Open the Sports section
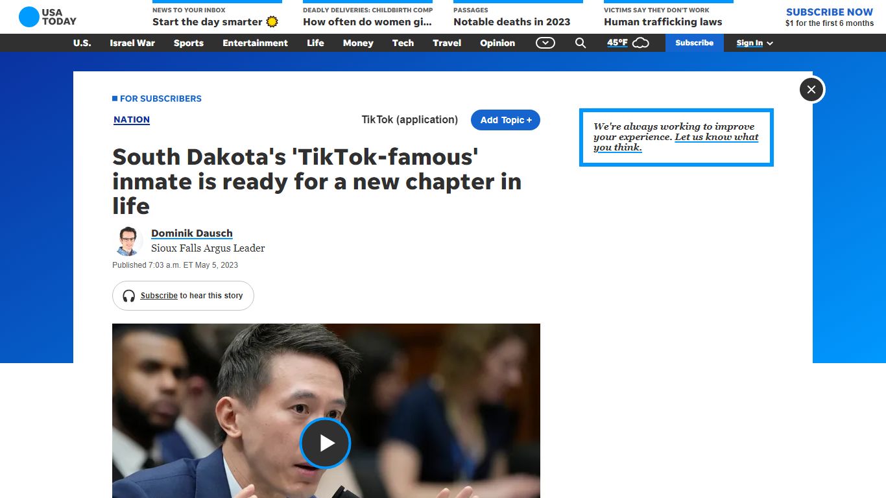886x498 pixels. (189, 43)
